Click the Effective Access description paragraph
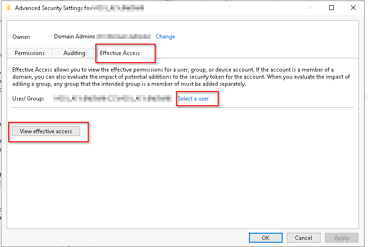368x247 pixels. coord(180,77)
